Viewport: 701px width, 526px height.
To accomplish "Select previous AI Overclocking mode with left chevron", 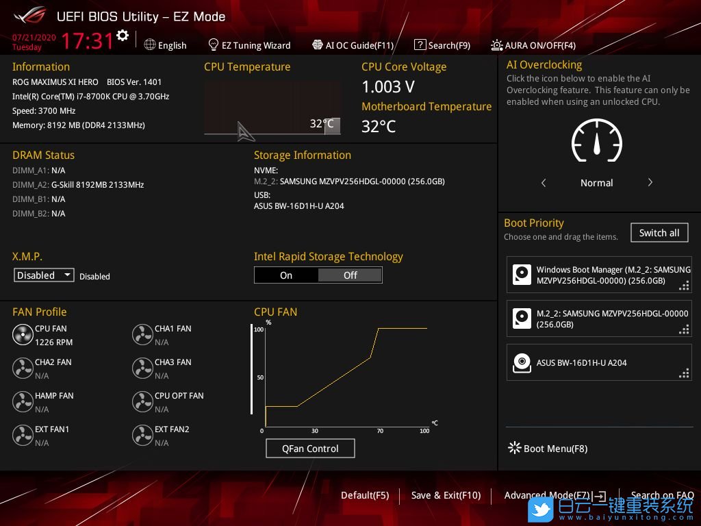I will [x=544, y=183].
